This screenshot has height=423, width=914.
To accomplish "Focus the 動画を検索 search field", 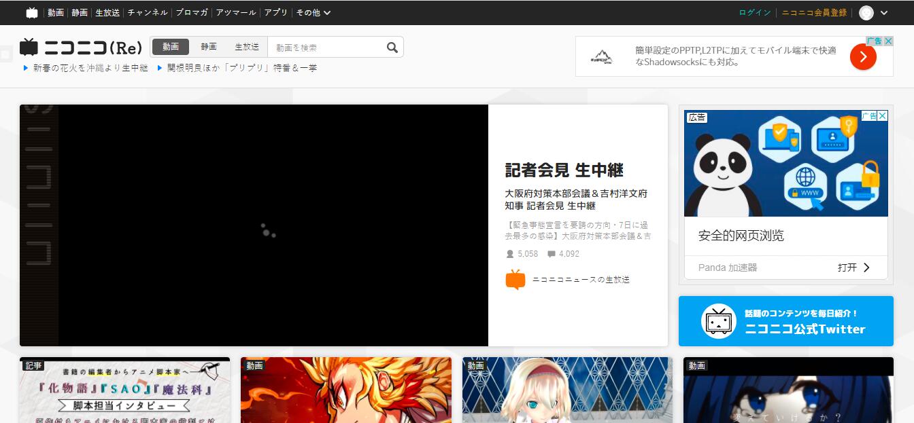I will 325,48.
